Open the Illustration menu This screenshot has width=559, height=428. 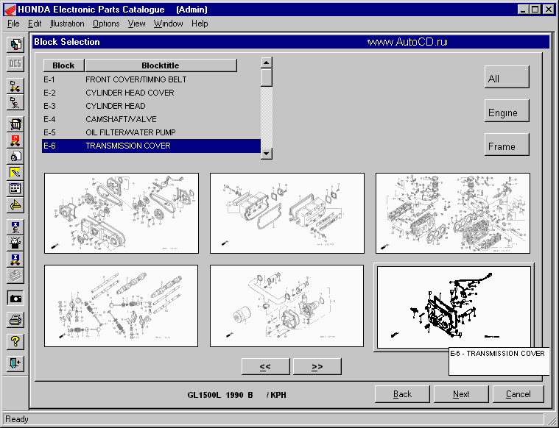pyautogui.click(x=67, y=24)
